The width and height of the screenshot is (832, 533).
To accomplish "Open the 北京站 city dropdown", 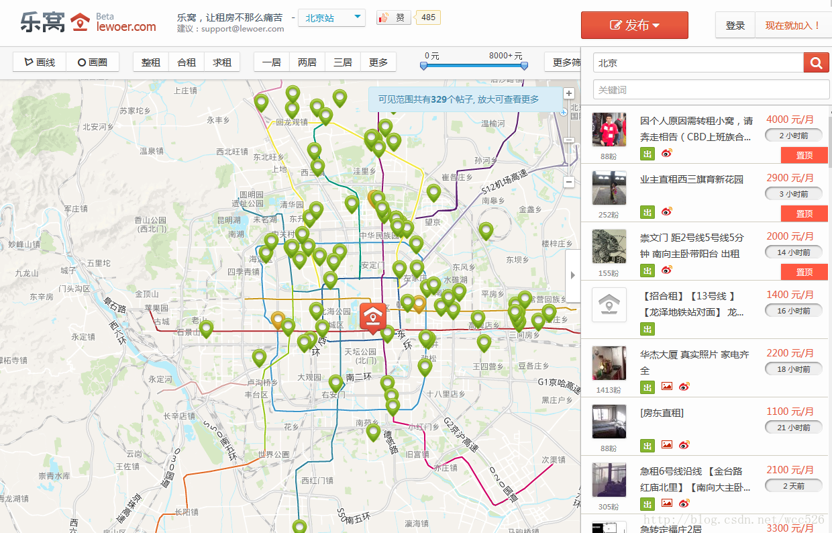I will (331, 17).
